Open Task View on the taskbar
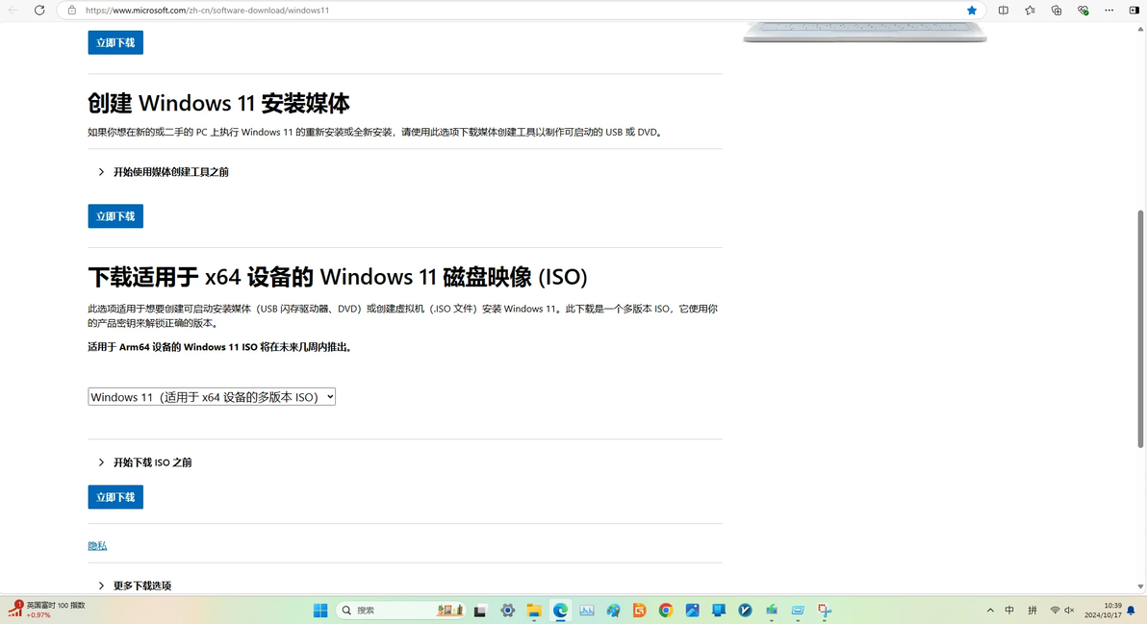The width and height of the screenshot is (1147, 624). click(x=480, y=611)
